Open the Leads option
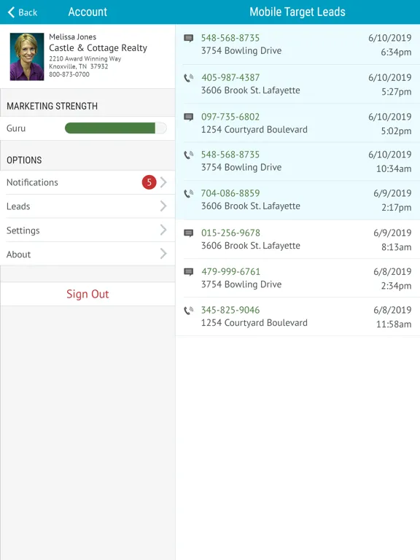The image size is (420, 560). tap(87, 206)
